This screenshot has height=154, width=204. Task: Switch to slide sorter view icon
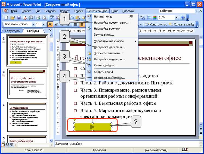pyautogui.click(x=7, y=145)
